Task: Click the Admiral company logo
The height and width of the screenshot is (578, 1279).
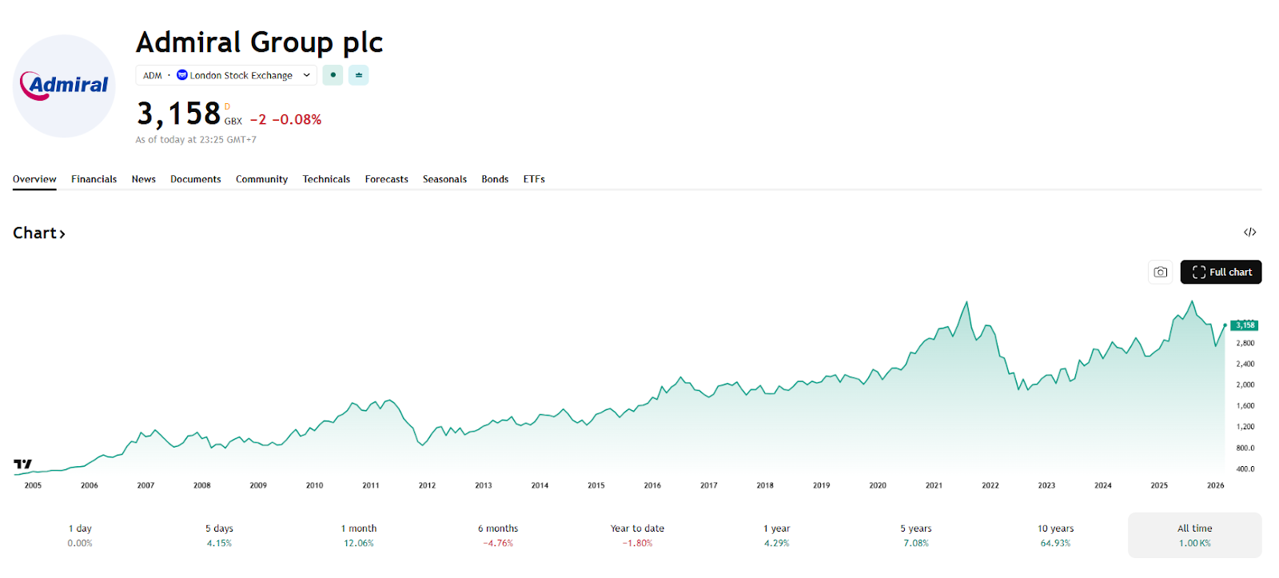Action: [x=64, y=86]
